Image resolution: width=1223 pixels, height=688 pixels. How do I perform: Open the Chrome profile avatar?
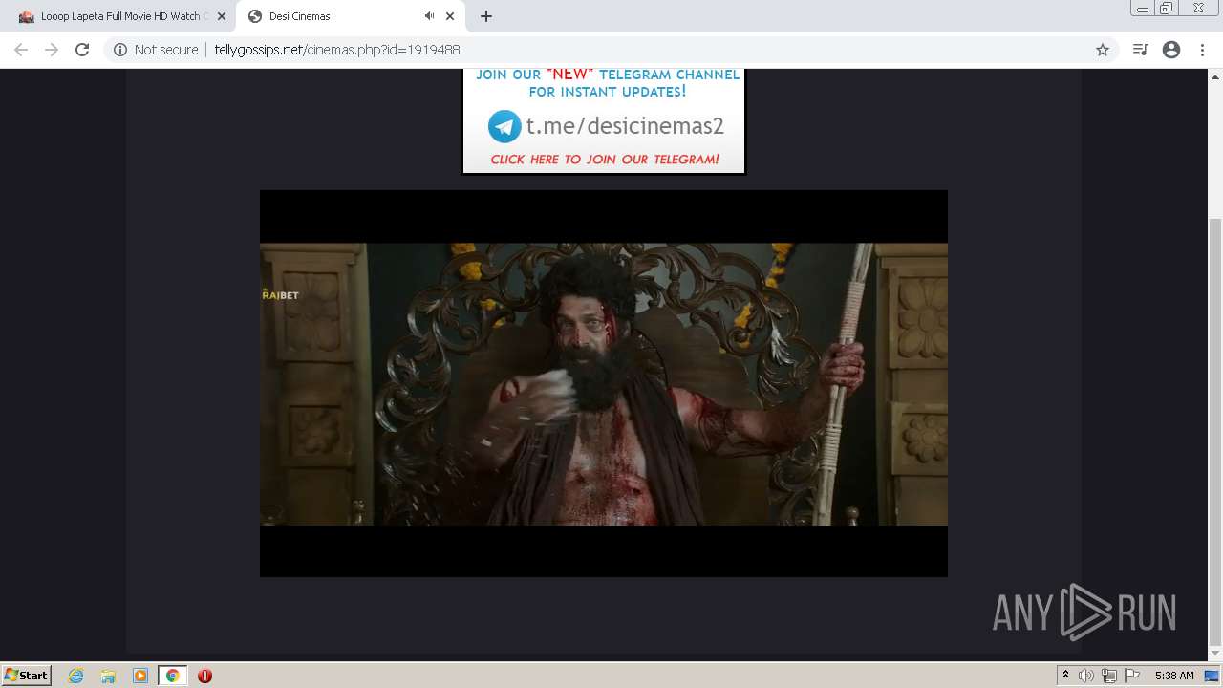coord(1171,50)
